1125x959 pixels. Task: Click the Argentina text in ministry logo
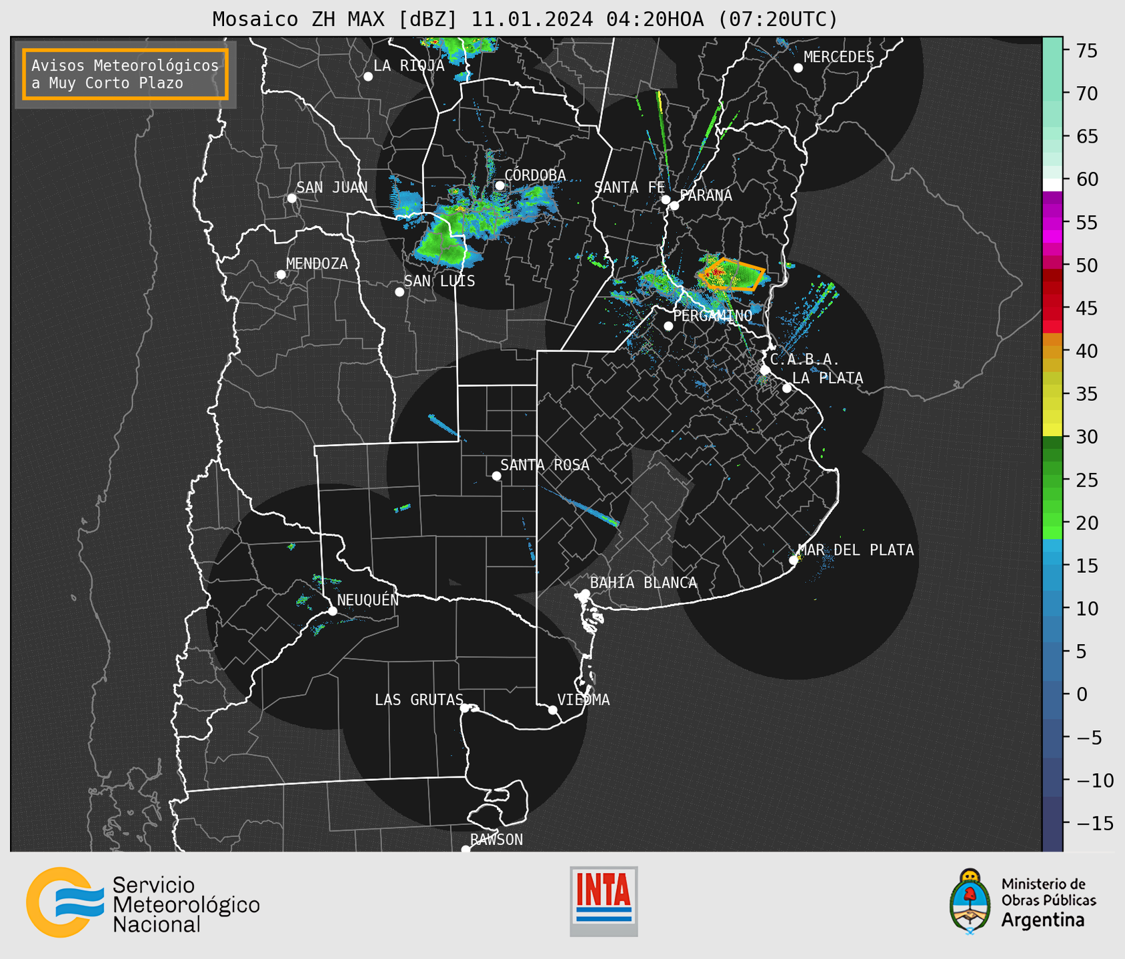[1043, 920]
